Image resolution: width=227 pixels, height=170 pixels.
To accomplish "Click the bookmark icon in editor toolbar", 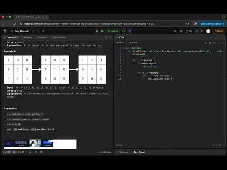I will 210,42.
